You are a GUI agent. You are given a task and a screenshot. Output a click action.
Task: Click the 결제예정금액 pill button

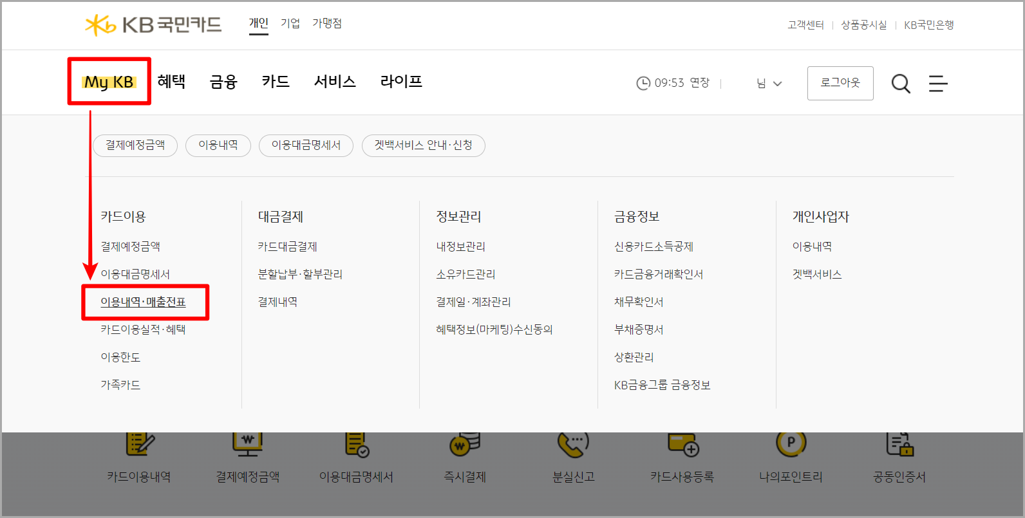135,145
